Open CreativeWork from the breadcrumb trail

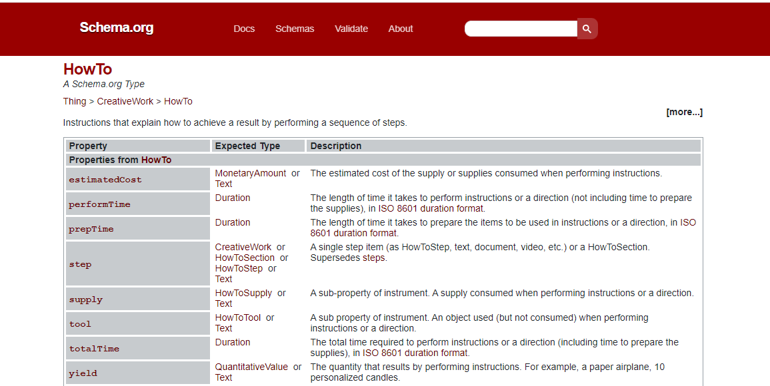(125, 101)
